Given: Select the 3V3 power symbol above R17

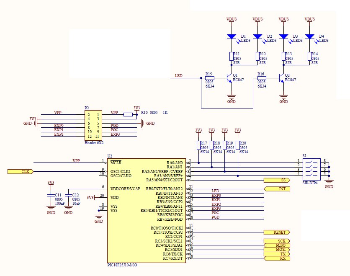Looking at the screenshot, I should coord(199,131).
